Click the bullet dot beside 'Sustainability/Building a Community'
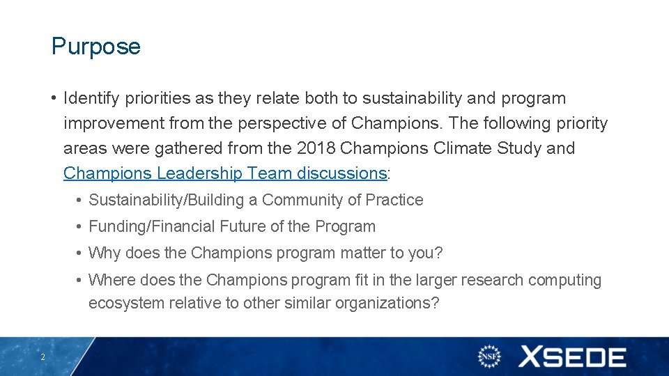Viewport: 669px width, 376px height. tap(80, 201)
